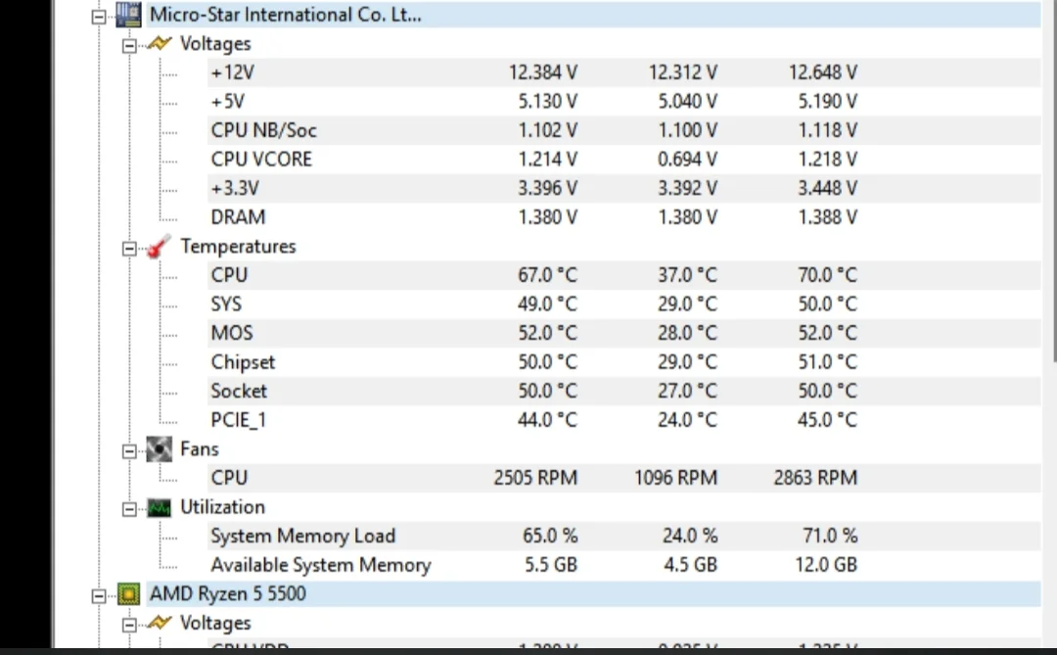Select the CPU fan row label
Image resolution: width=1057 pixels, height=655 pixels.
[x=229, y=478]
